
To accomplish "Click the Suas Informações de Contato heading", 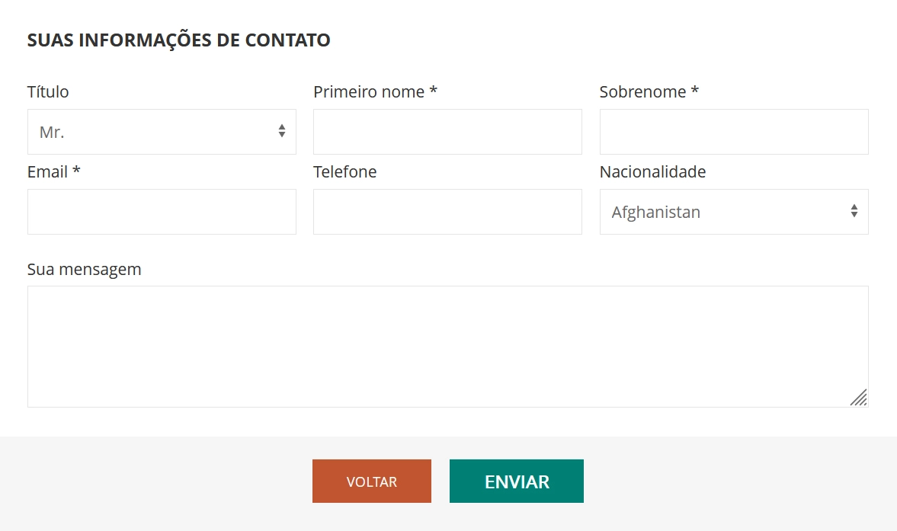I will [178, 40].
